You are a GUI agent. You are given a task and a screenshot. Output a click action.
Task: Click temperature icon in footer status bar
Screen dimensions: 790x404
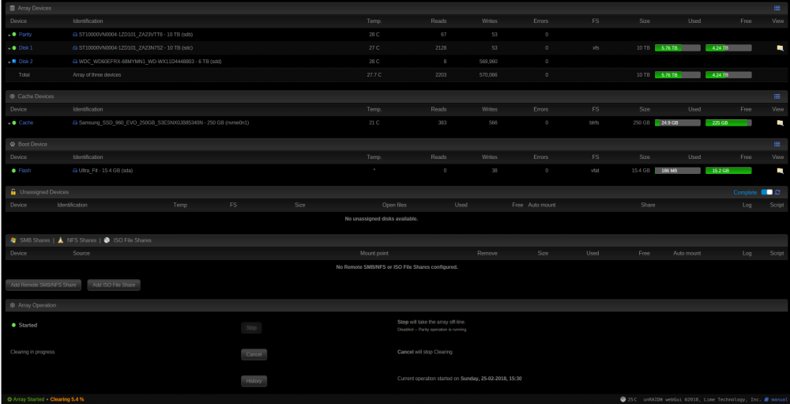[623, 399]
